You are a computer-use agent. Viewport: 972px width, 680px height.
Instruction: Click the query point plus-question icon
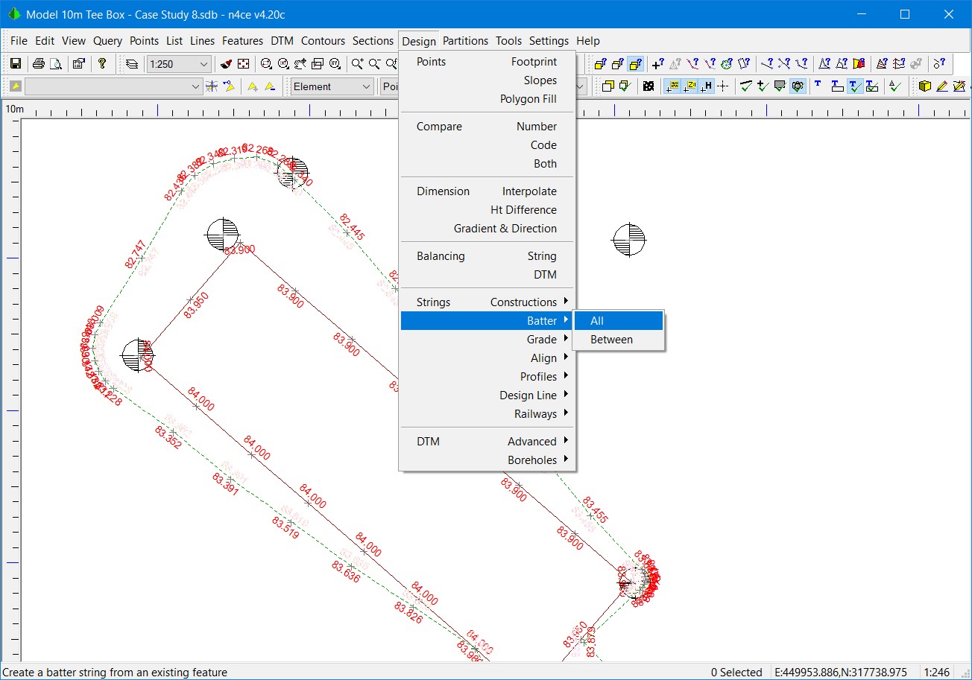(657, 64)
